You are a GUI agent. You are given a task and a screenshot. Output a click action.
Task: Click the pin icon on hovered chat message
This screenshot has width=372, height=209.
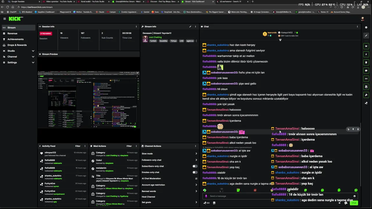(x=353, y=129)
